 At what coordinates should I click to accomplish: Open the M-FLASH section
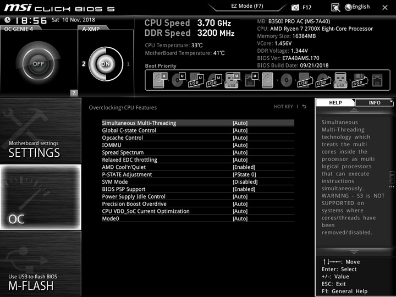(41, 263)
